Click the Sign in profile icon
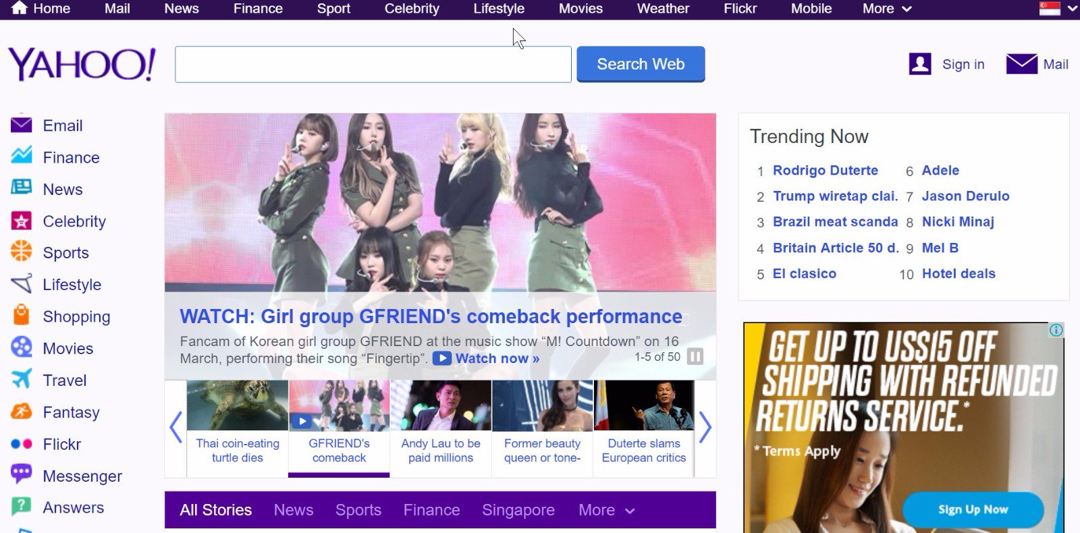The image size is (1080, 533). [x=920, y=64]
